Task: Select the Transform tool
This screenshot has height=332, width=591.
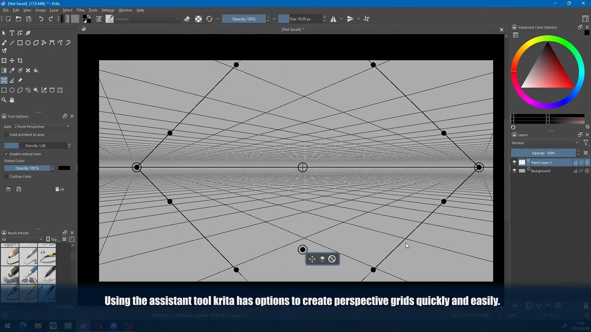Action: click(4, 60)
